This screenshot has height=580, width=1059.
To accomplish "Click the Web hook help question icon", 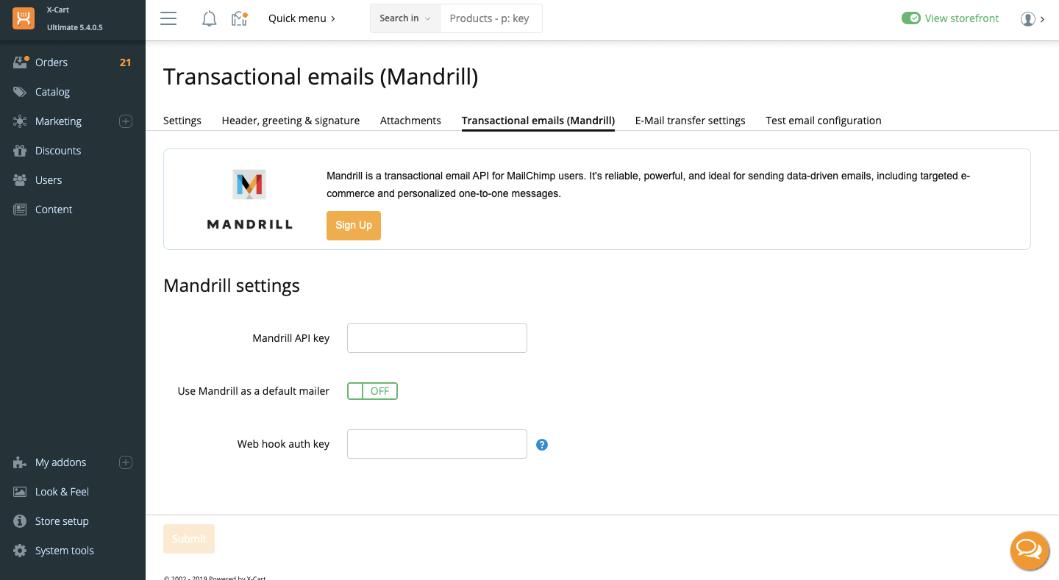I will [x=542, y=445].
